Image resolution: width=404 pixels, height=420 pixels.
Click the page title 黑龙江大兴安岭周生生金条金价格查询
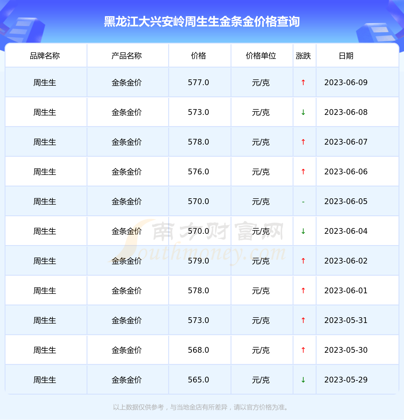coord(202,22)
